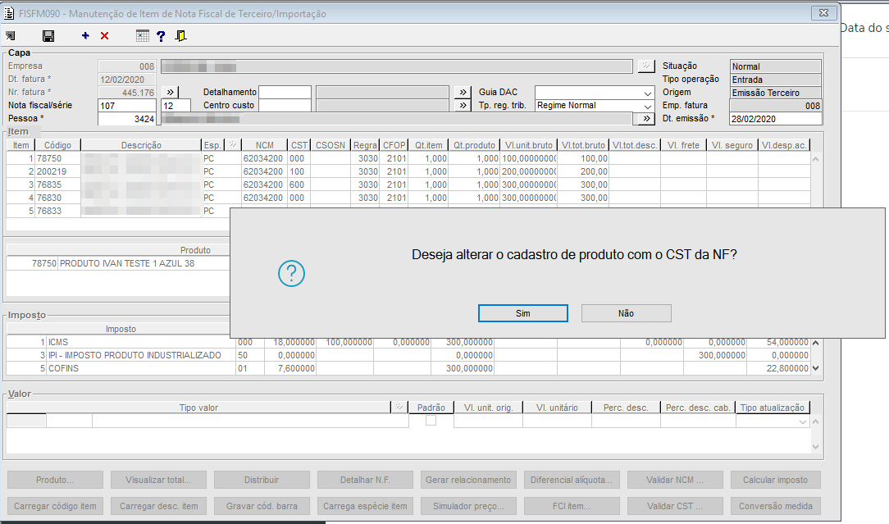Click Não in the confirmation dialog
This screenshot has width=889, height=524.
pyautogui.click(x=626, y=313)
